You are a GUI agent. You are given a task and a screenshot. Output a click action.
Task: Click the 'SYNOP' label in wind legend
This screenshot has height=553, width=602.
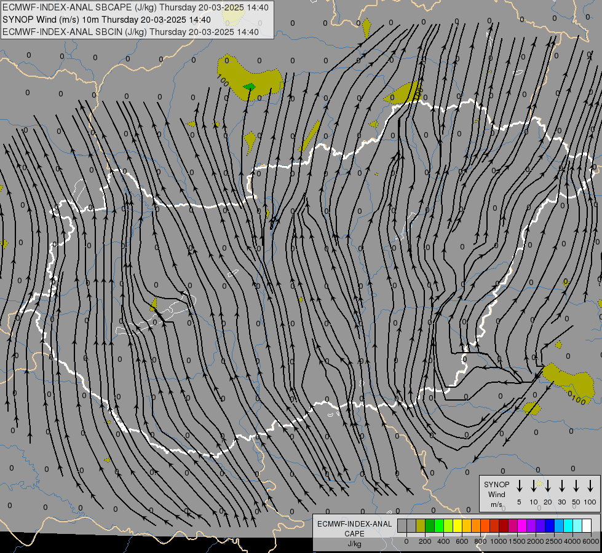click(x=496, y=484)
